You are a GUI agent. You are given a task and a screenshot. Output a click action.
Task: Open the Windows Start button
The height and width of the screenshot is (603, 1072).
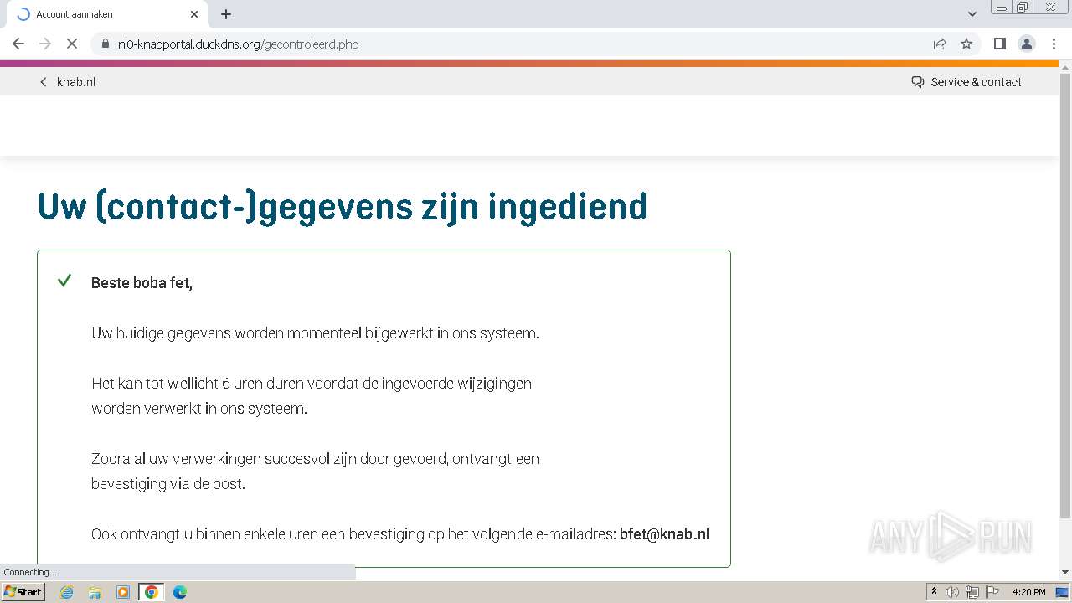coord(23,591)
